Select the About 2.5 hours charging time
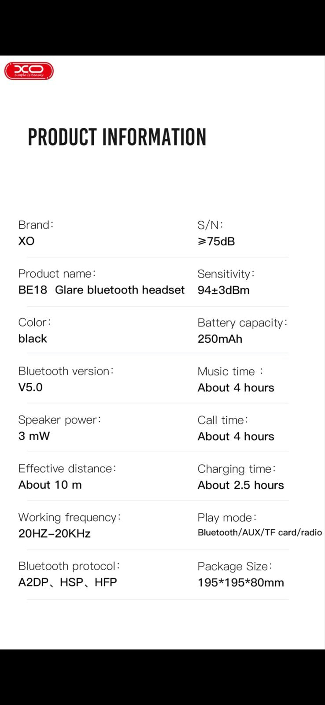Screen dimensions: 325x705 tap(240, 485)
